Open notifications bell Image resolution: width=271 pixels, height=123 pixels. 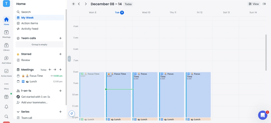tap(6, 107)
